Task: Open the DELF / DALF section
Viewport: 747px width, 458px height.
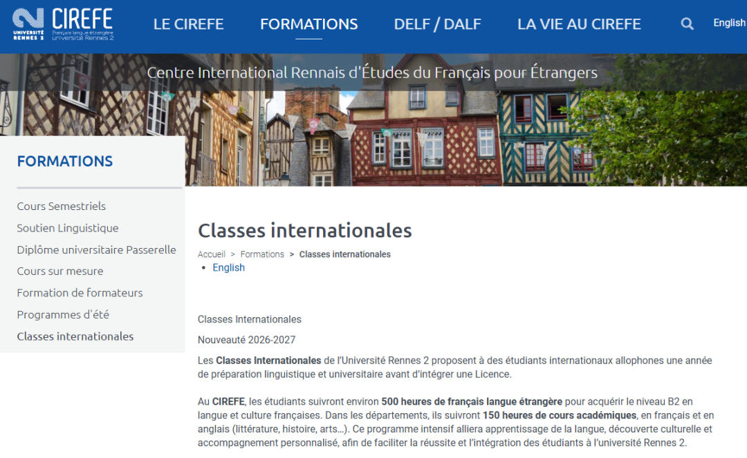Action: [x=437, y=23]
